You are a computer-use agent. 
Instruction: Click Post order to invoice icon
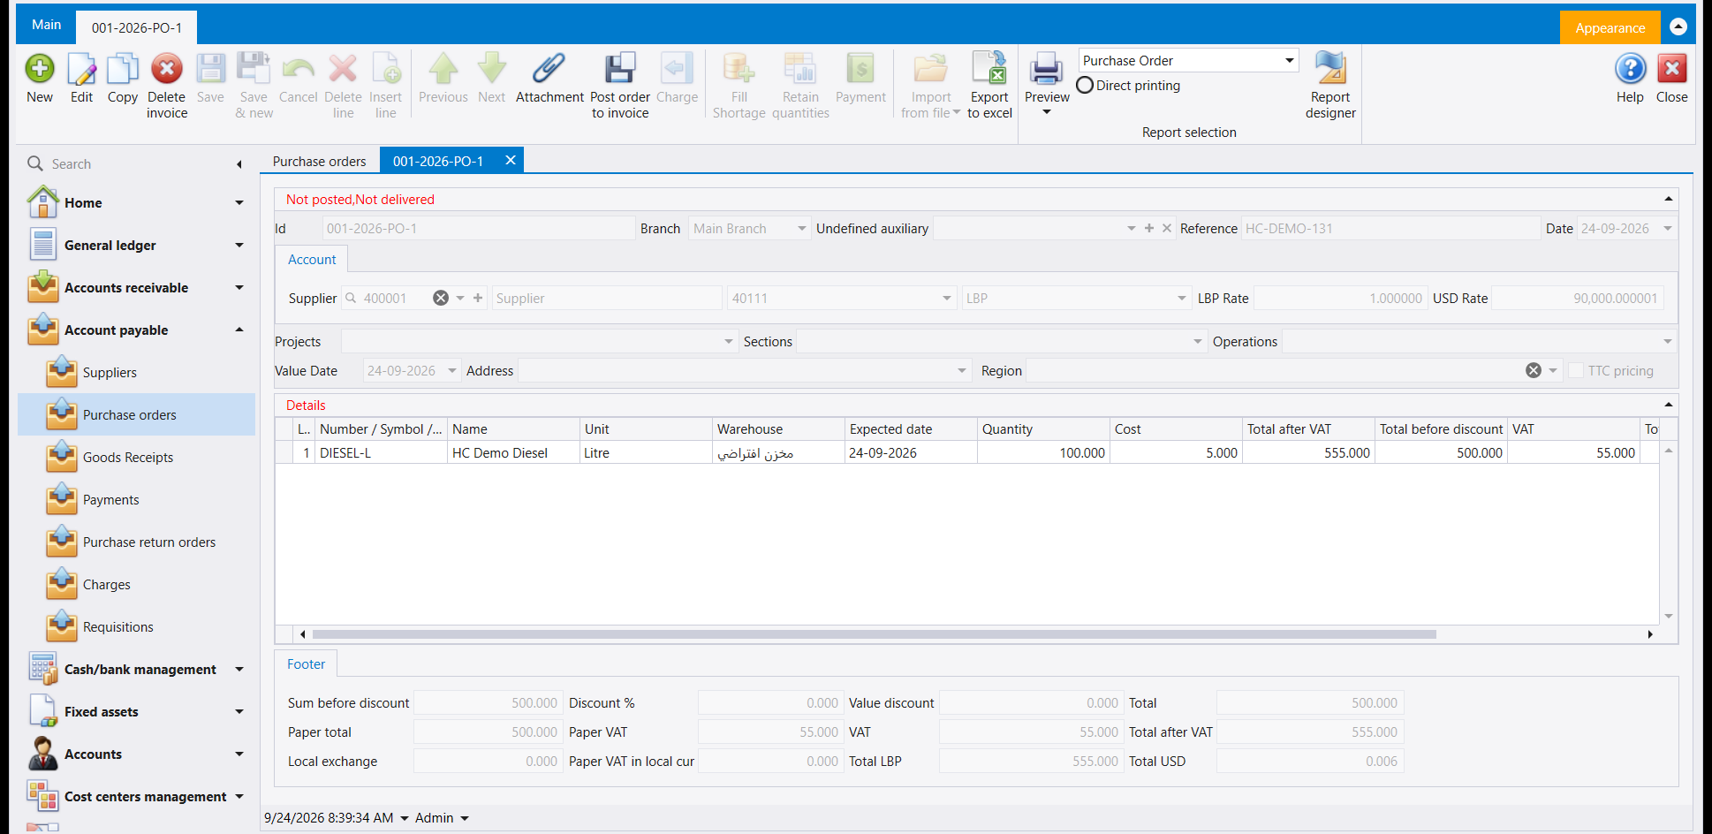pyautogui.click(x=620, y=69)
